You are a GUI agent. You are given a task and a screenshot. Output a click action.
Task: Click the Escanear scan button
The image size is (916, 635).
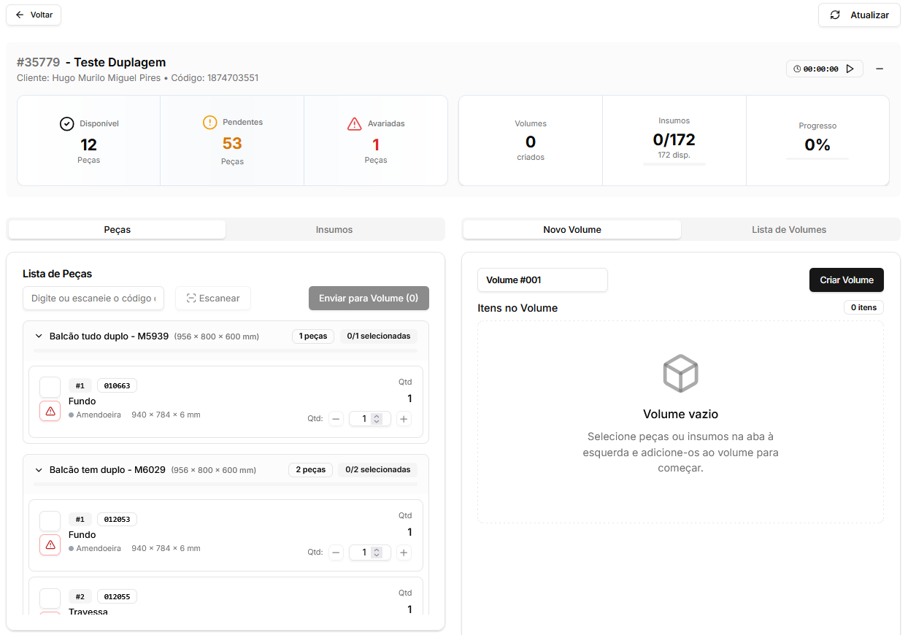coord(213,299)
